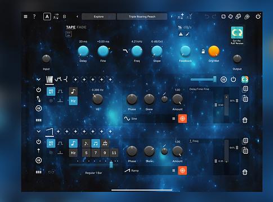Click the warning triangle icon
This screenshot has height=202, width=273.
(x=181, y=34)
